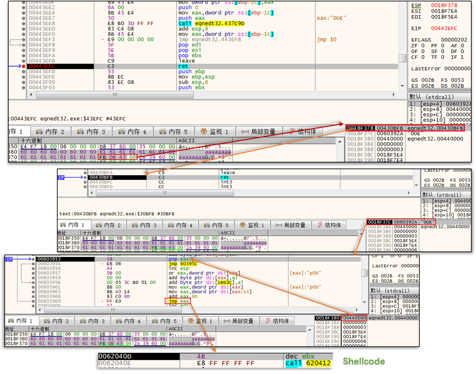Click scroll-down arrow of bottom disassembly view
476x374 pixels.
(x=364, y=302)
